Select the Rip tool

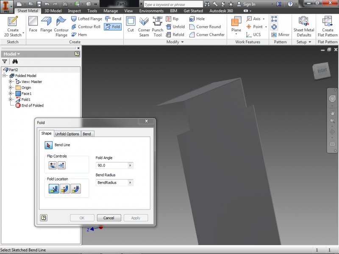click(172, 19)
